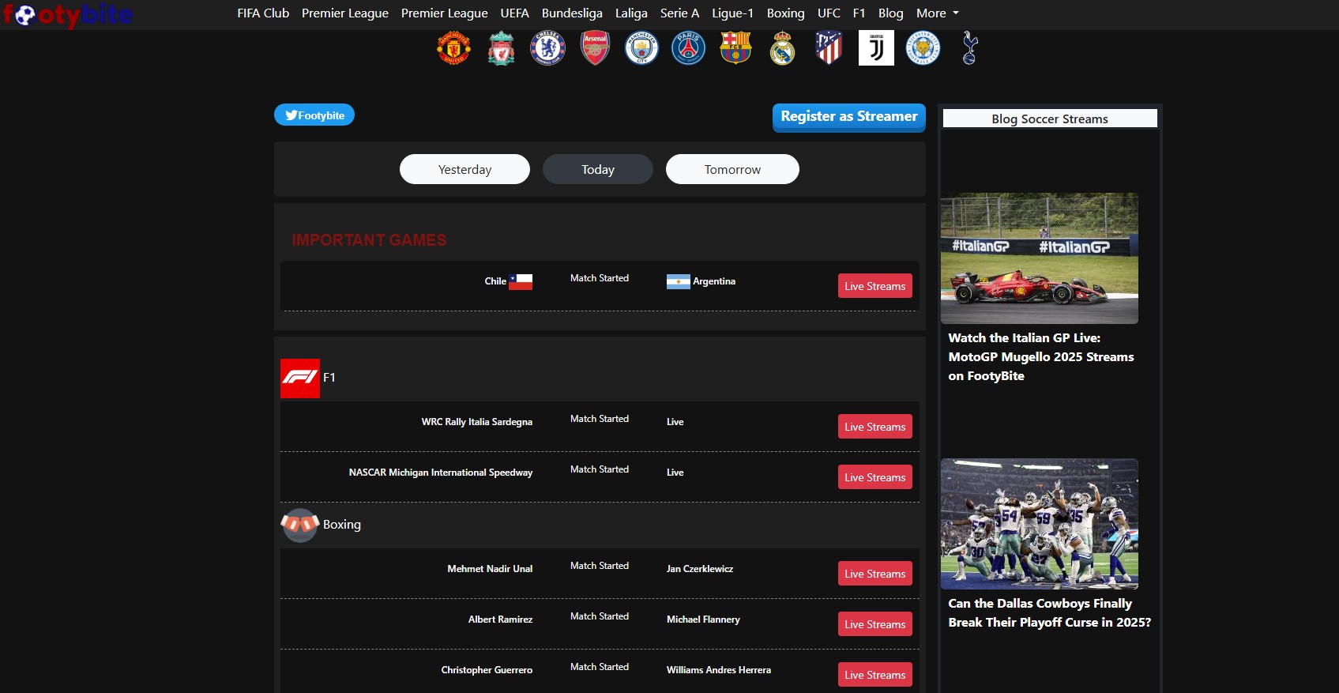Open the Liverpool club crest
This screenshot has height=693, width=1339.
(501, 48)
